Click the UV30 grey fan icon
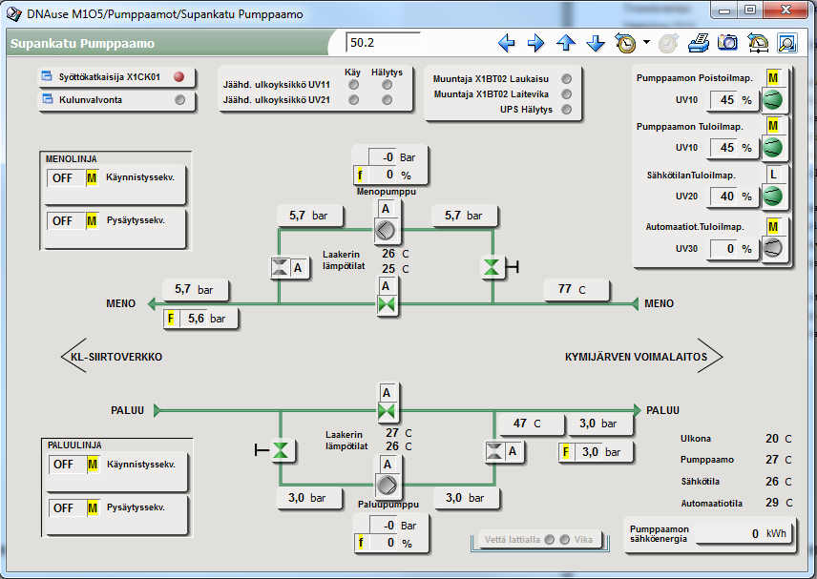 click(x=773, y=248)
